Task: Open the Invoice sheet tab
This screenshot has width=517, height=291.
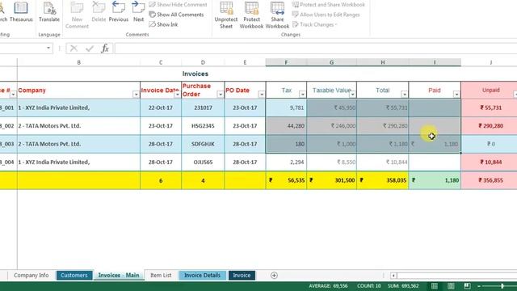Action: pyautogui.click(x=242, y=275)
